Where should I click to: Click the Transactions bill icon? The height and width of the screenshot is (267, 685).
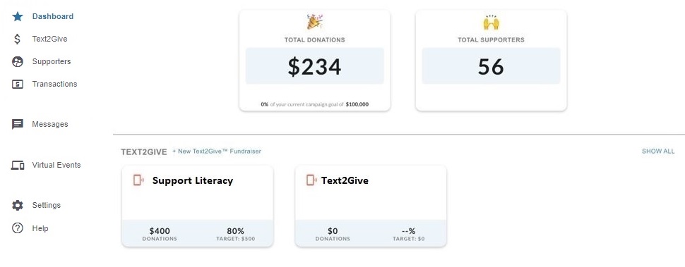click(18, 84)
